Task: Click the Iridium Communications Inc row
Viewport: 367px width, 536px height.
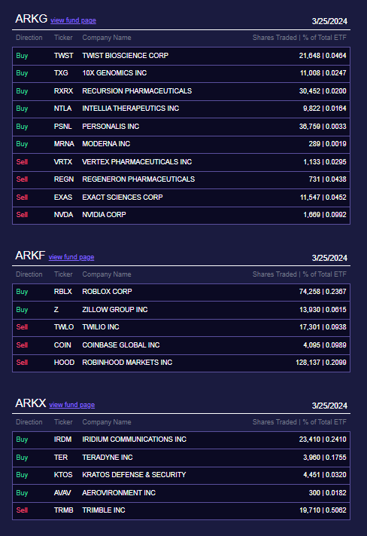Action: (x=181, y=440)
